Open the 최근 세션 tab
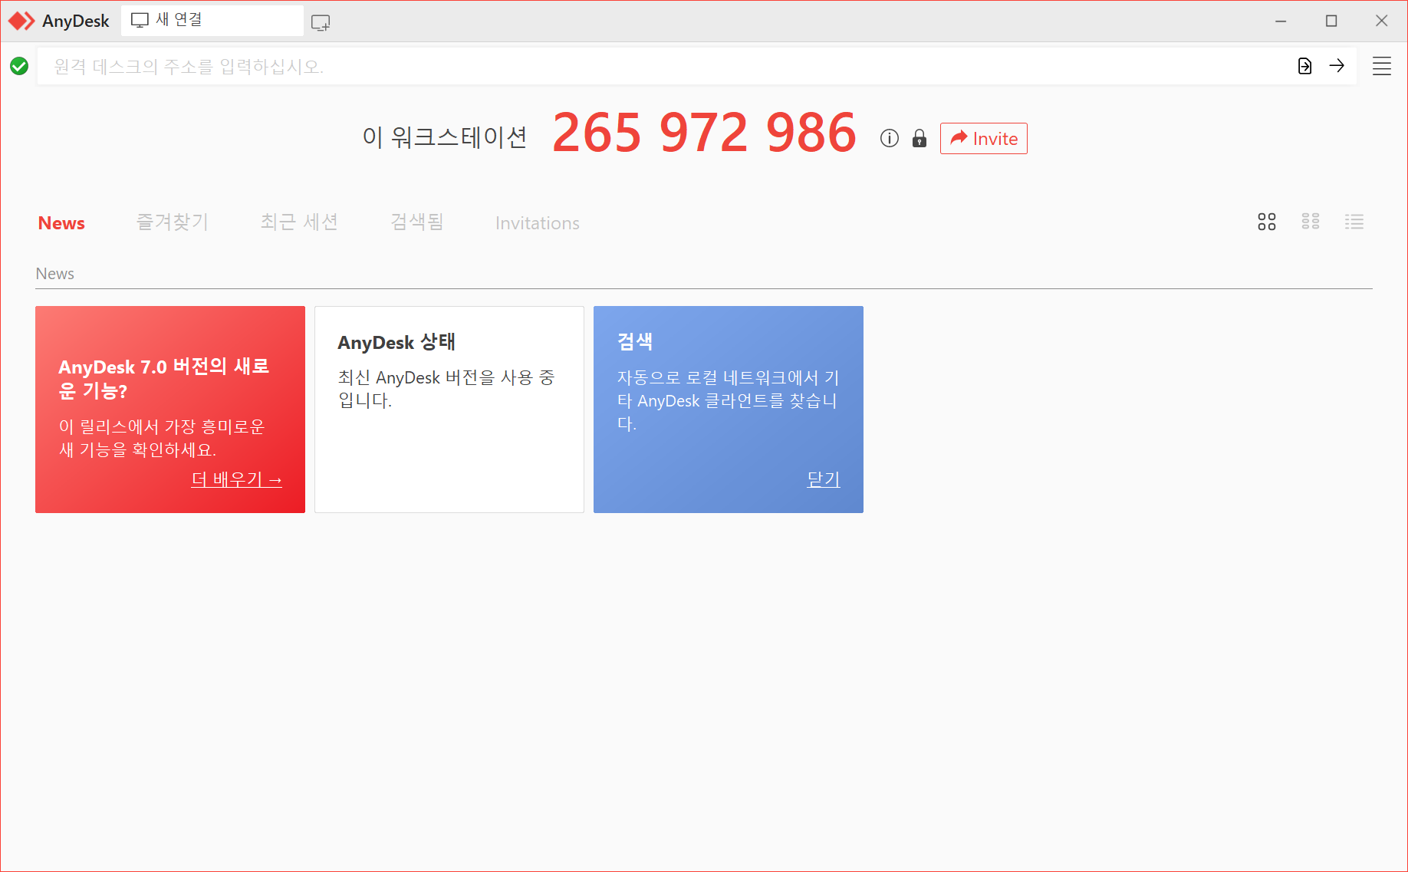The width and height of the screenshot is (1408, 872). pos(299,222)
